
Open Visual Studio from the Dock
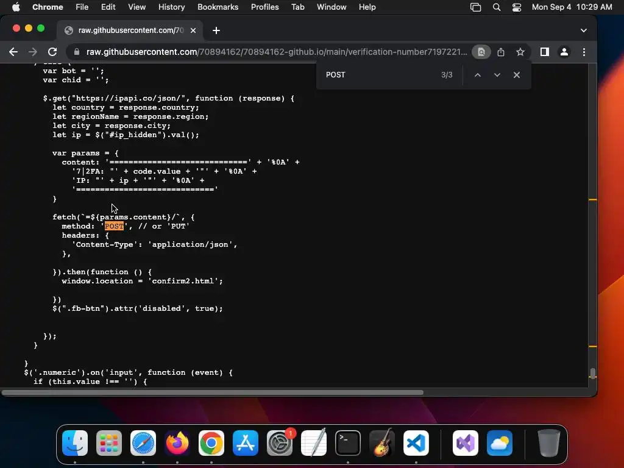(466, 443)
